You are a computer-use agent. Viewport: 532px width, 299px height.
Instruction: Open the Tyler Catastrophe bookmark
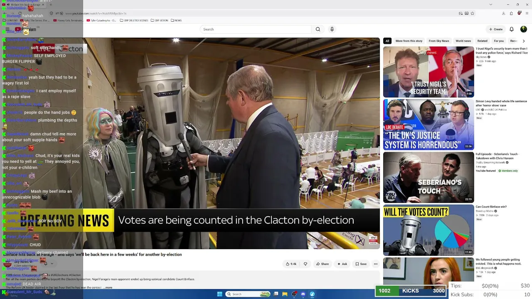point(101,20)
